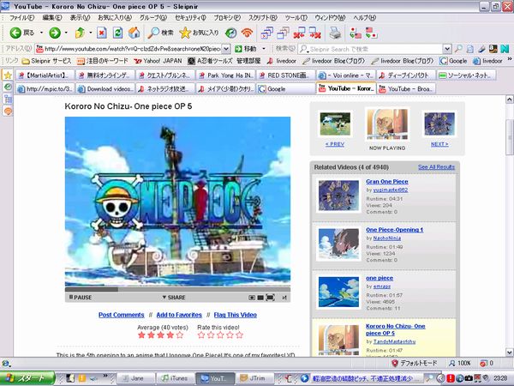
Task: Pause the One Piece video
Action: click(x=78, y=297)
